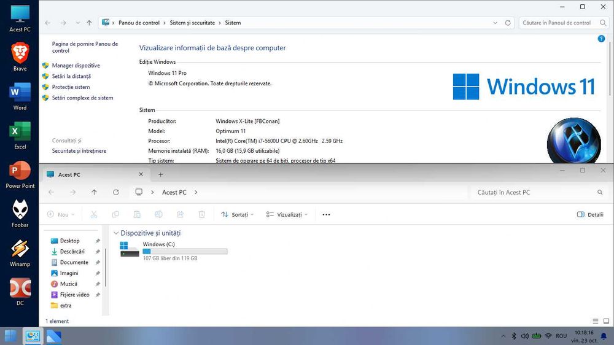Select the extra folder in navigation pane

pyautogui.click(x=66, y=306)
